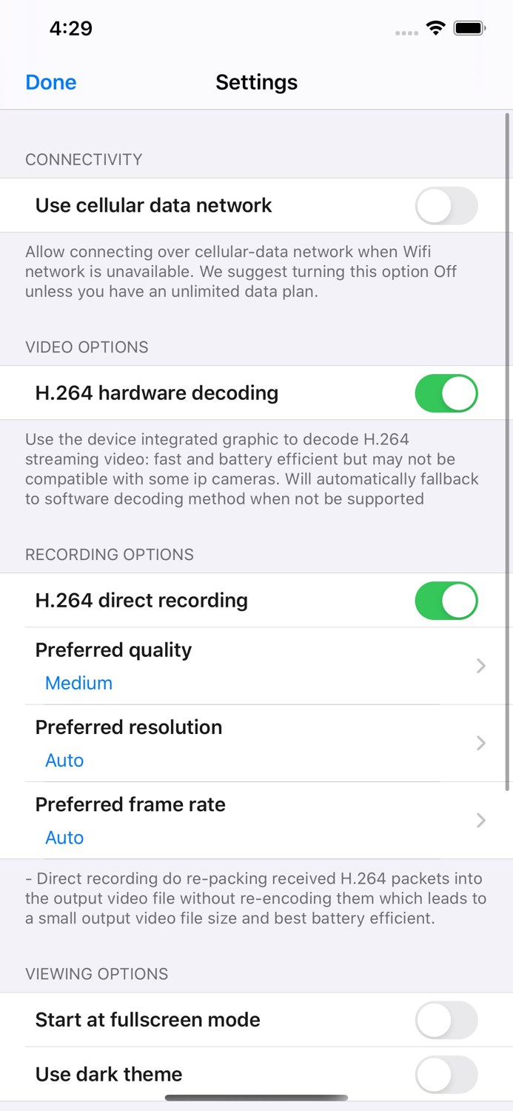Tap the Medium quality value text
The width and height of the screenshot is (513, 1111).
point(78,683)
